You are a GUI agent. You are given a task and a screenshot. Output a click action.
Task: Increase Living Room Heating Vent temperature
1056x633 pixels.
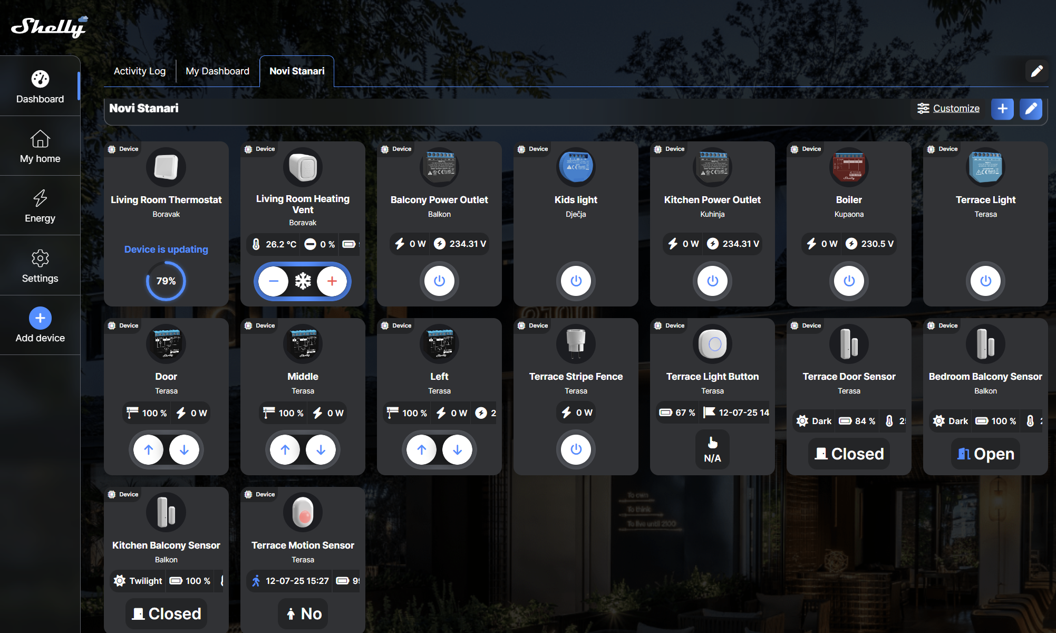tap(332, 281)
